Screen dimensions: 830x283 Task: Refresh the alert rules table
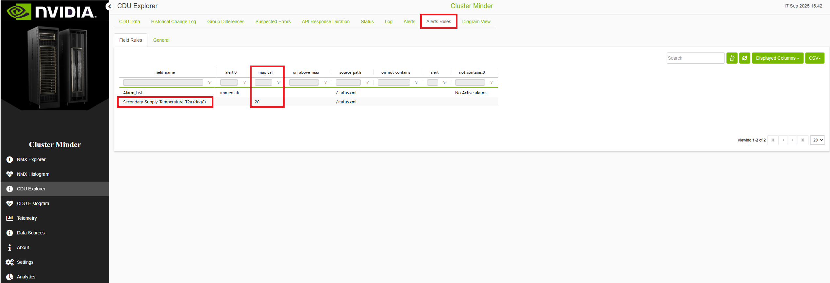(745, 58)
